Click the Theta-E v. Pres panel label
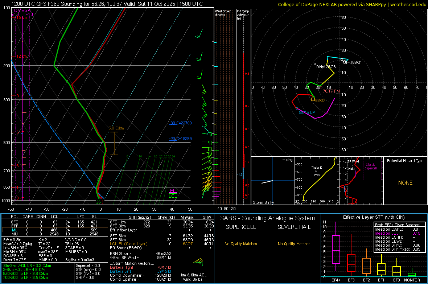 317,171
